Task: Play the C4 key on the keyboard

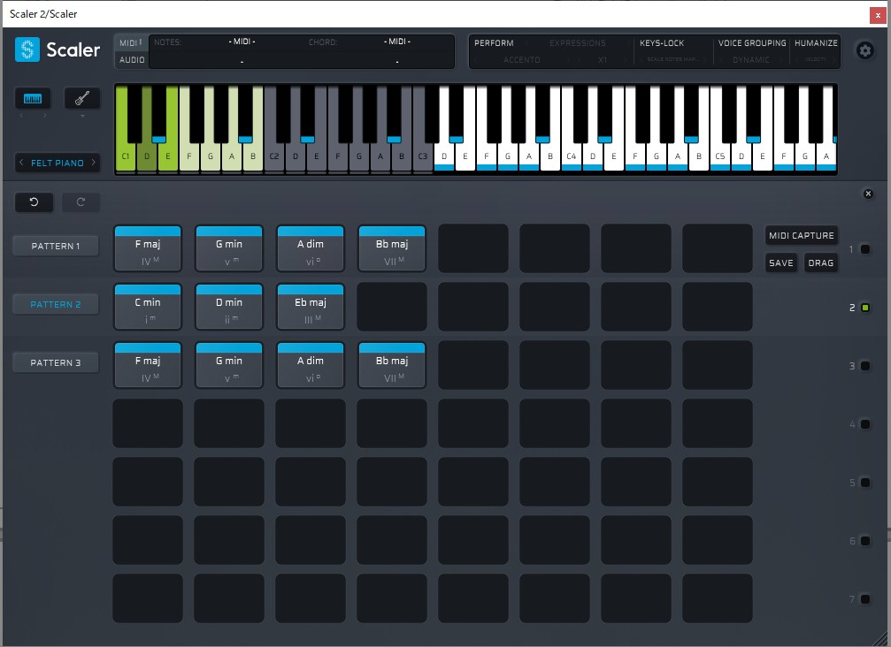Action: point(571,156)
